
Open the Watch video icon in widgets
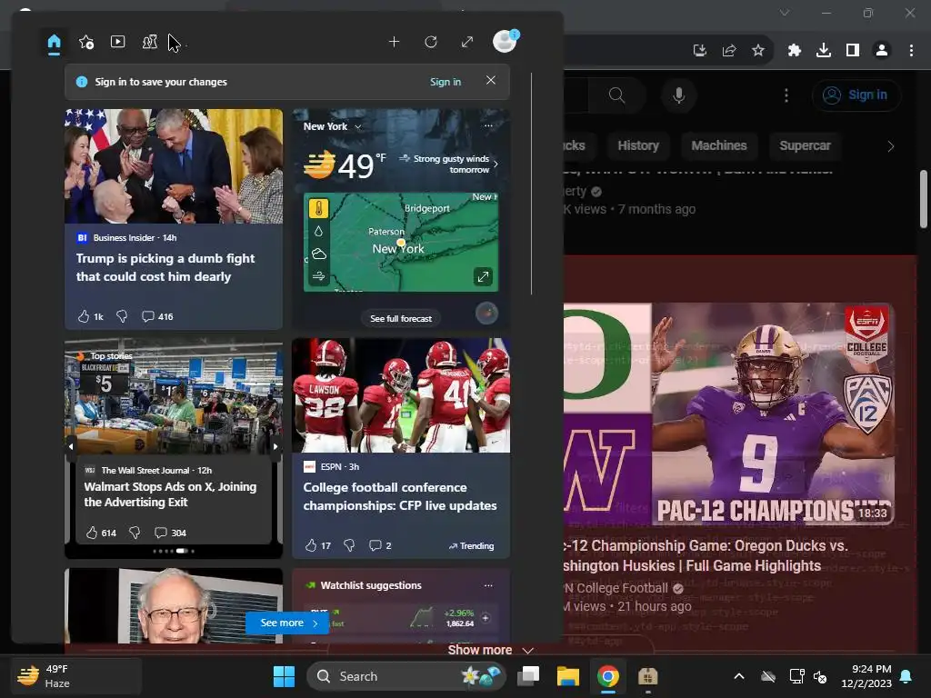point(117,42)
